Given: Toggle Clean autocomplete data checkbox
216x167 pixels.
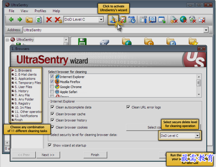Looking at the screenshot, I should (52, 107).
